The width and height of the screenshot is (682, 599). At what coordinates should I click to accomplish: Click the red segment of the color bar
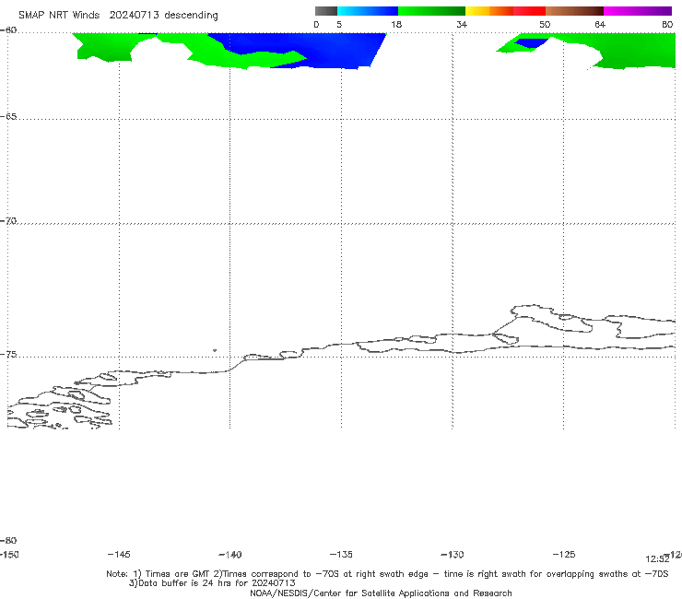pyautogui.click(x=529, y=11)
